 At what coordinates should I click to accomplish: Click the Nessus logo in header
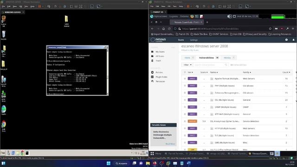coord(158,40)
